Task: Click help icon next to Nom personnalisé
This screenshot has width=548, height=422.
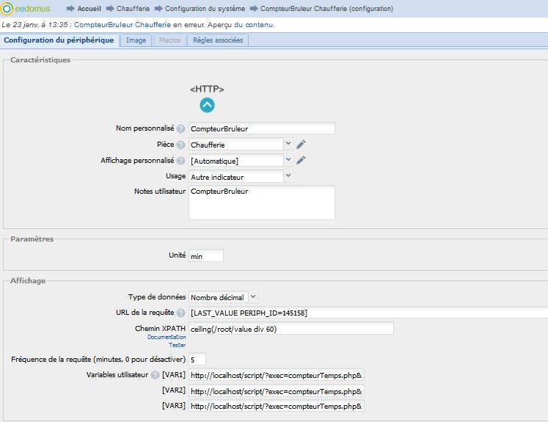Action: [180, 129]
